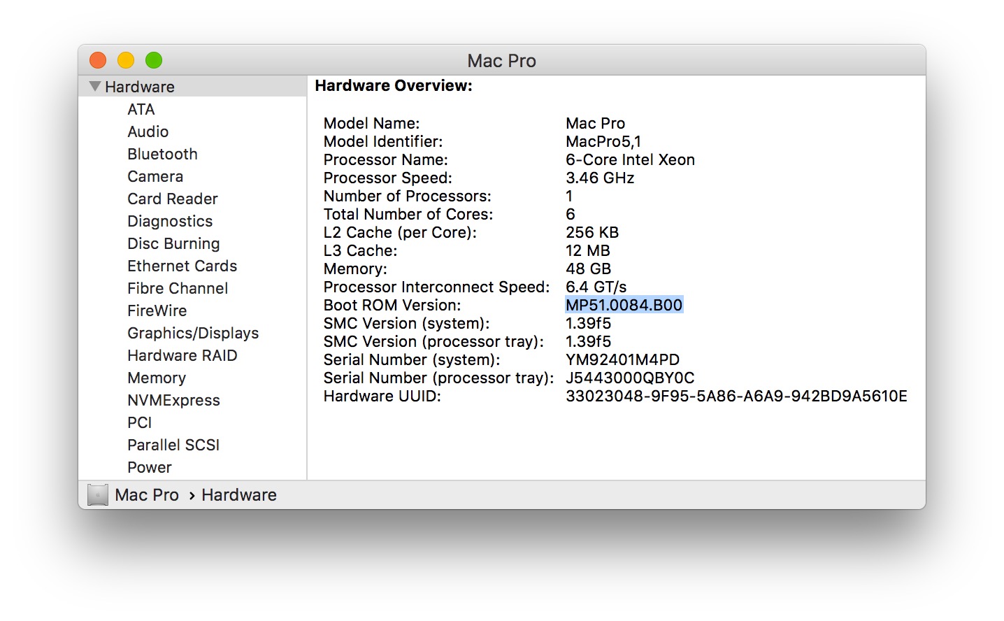
Task: Select PCI sidebar item
Action: pyautogui.click(x=139, y=422)
